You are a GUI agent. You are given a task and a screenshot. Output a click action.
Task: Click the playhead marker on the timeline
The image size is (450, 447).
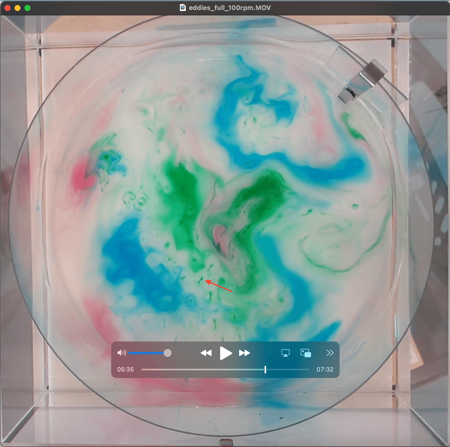(x=265, y=369)
